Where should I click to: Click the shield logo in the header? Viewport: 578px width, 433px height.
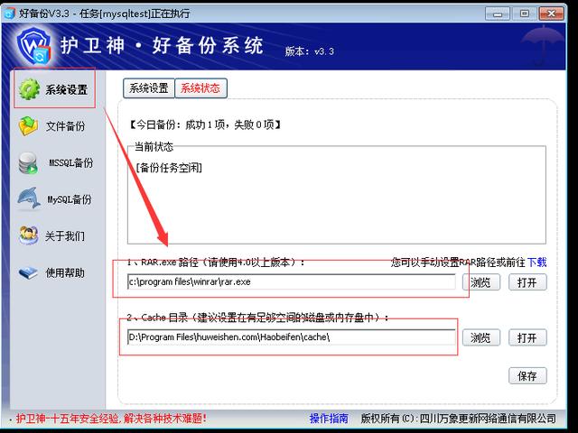(x=34, y=46)
